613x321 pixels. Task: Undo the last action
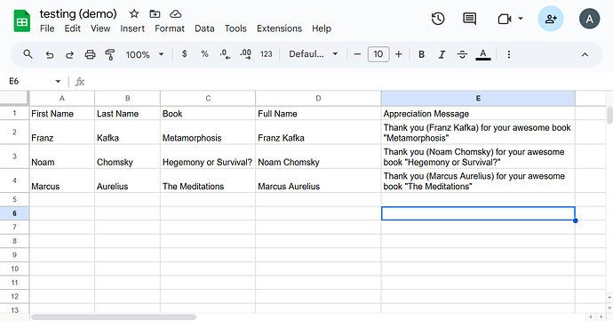pos(49,54)
